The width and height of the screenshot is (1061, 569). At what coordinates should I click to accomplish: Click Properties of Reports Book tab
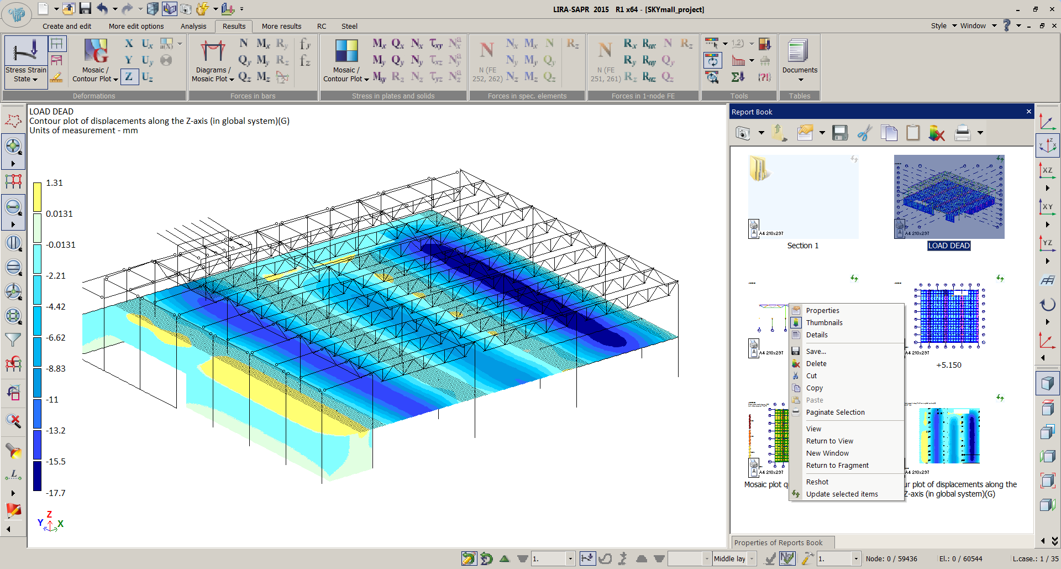point(778,542)
